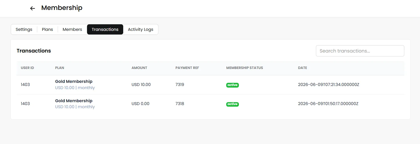Click the USER ID column header

tap(28, 68)
